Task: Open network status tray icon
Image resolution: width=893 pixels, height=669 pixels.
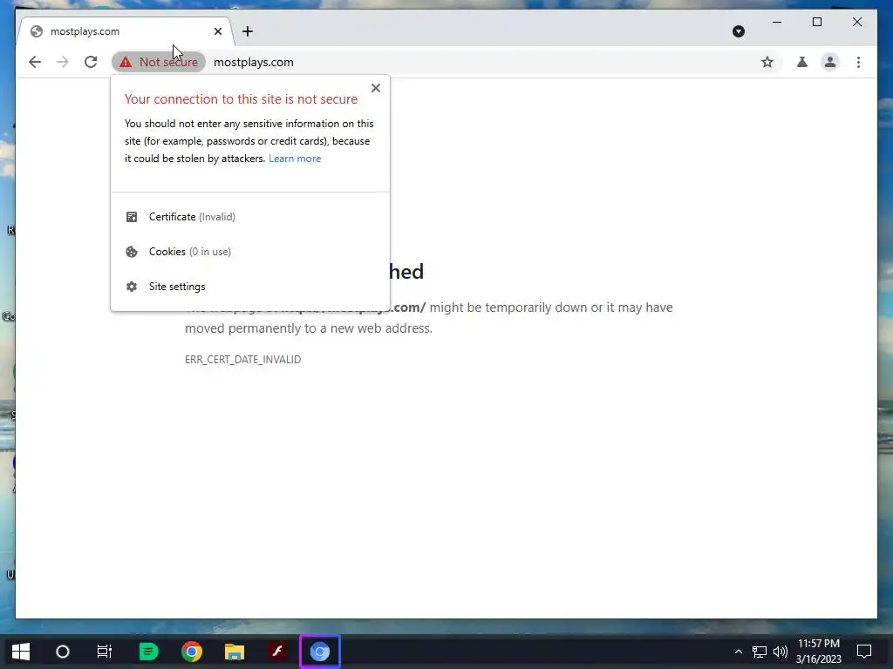Action: tap(760, 652)
